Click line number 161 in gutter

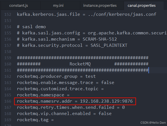click(x=8, y=70)
